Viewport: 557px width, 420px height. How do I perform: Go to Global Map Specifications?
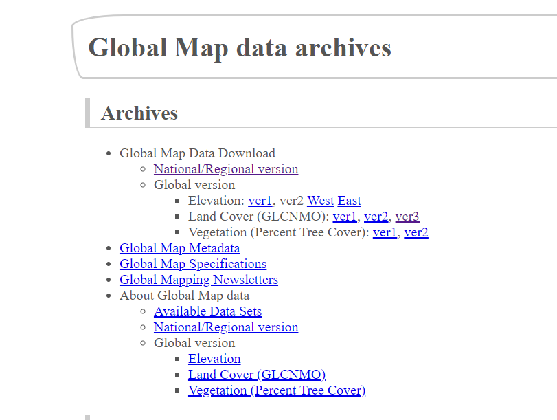[193, 264]
